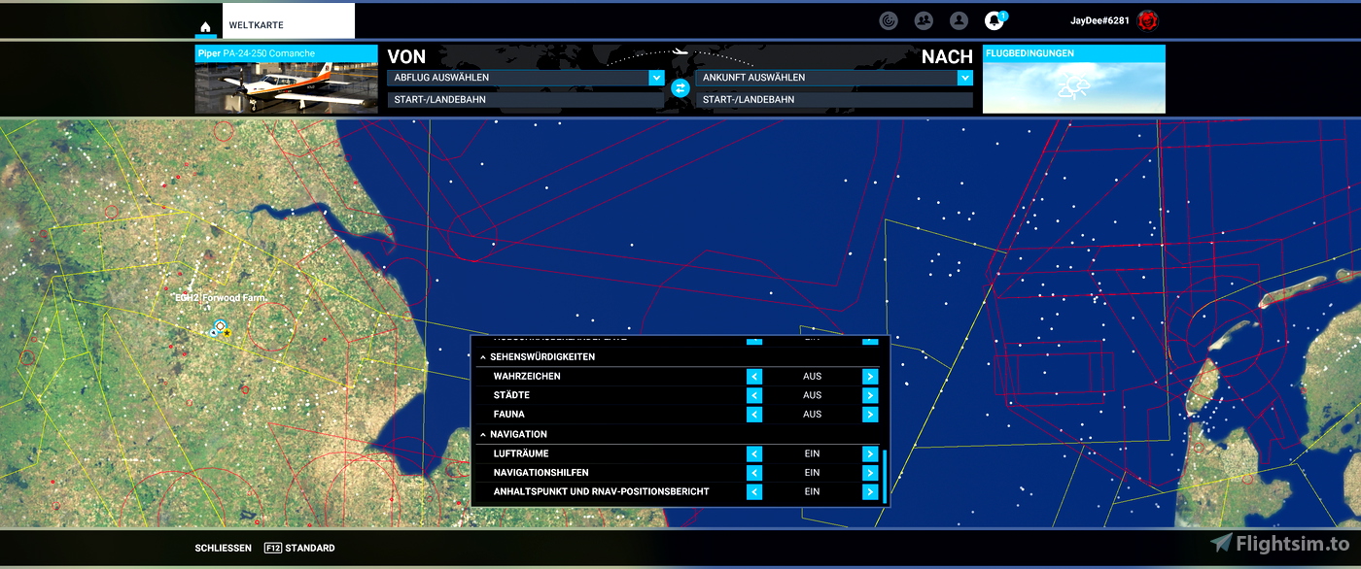Select the circular airport marker below EGH2 Forwood Farm
The image size is (1361, 569).
coord(221,325)
